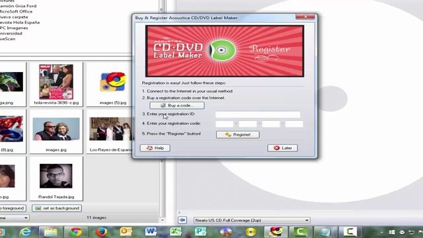Open the 'PC Imagenes' folder
Image resolution: width=423 pixels, height=238 pixels.
point(13,28)
